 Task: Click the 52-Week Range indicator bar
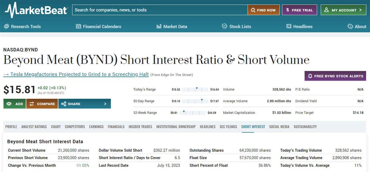[193, 112]
